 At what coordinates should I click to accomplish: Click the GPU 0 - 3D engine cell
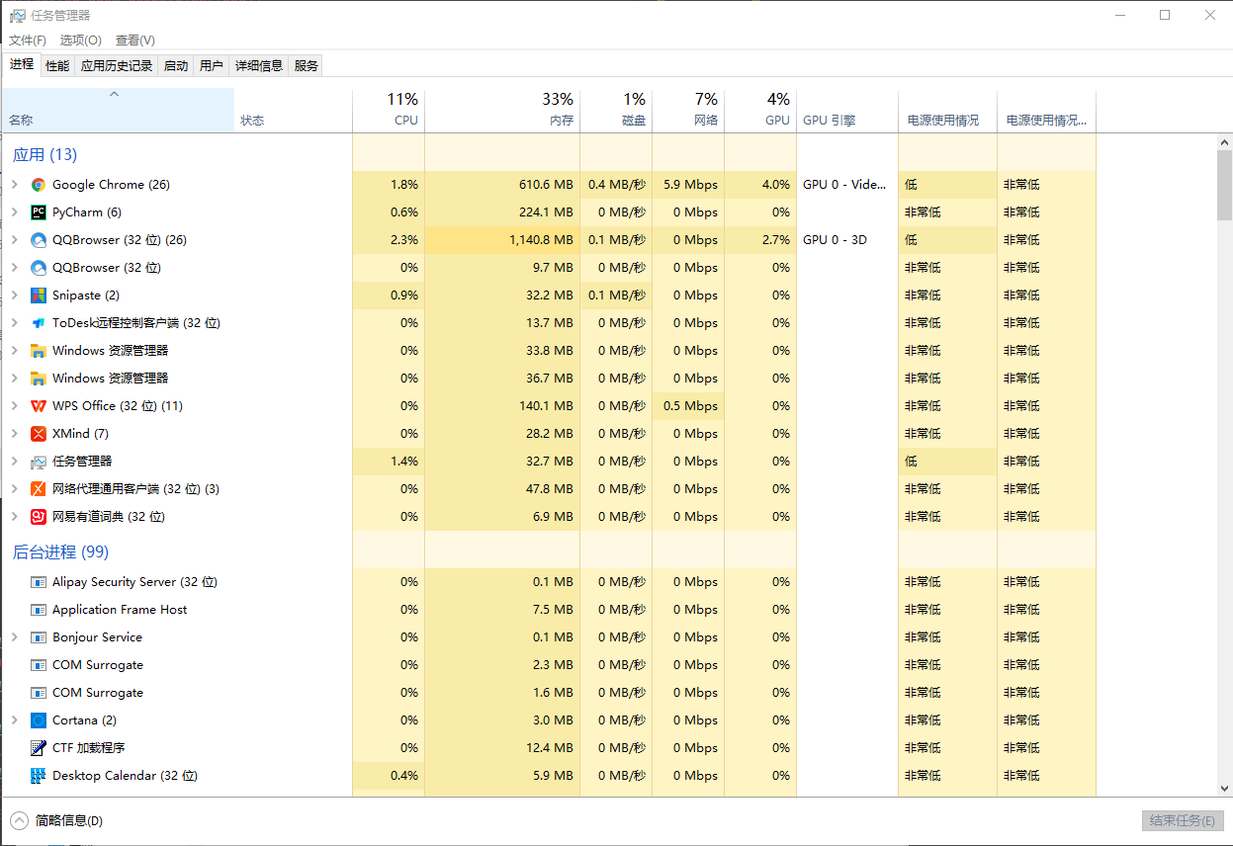(x=847, y=240)
